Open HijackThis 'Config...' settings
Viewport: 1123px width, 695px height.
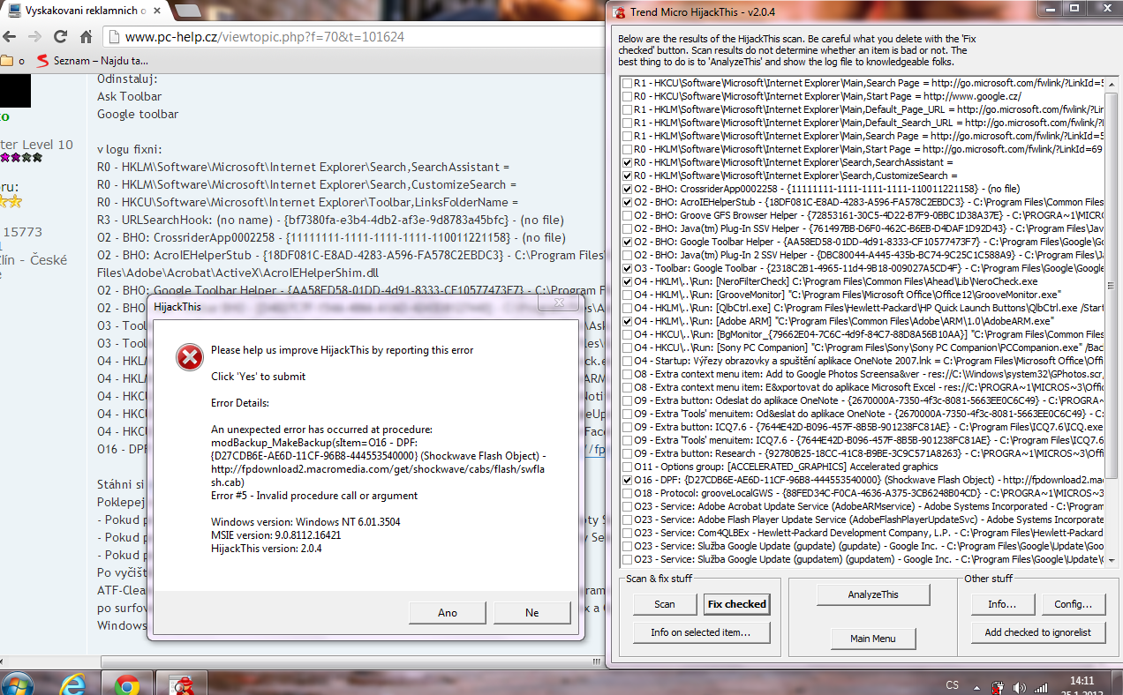1074,604
